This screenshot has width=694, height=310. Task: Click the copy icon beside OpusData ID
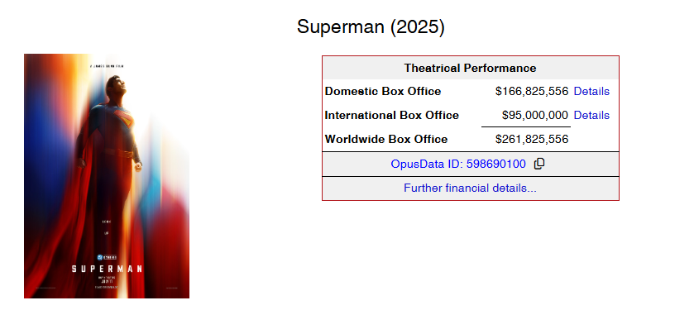[538, 164]
